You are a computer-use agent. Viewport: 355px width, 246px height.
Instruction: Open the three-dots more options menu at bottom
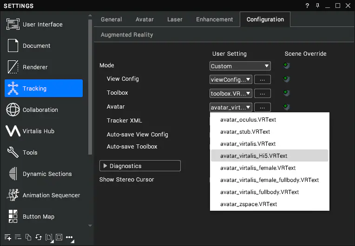click(70, 238)
